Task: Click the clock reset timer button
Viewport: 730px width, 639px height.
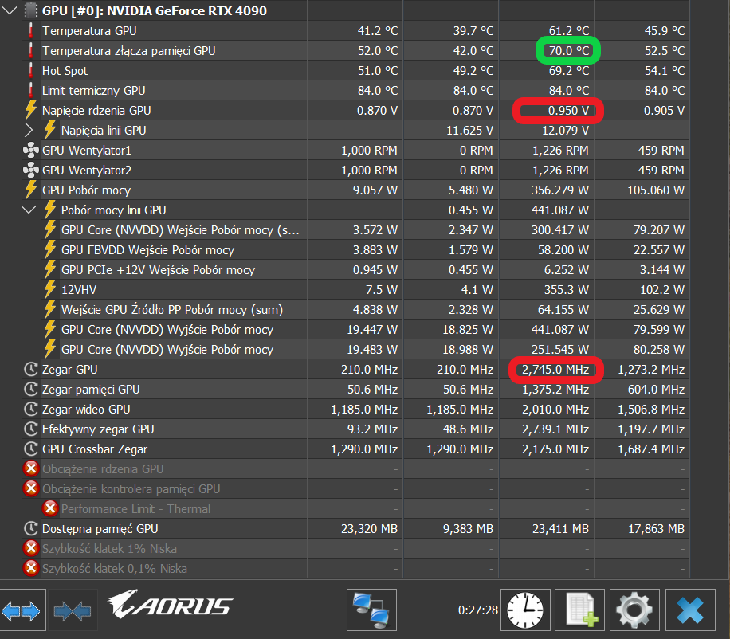Action: tap(525, 610)
